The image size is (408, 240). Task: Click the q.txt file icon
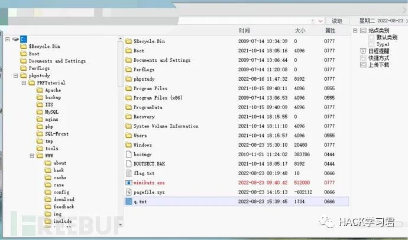point(128,202)
